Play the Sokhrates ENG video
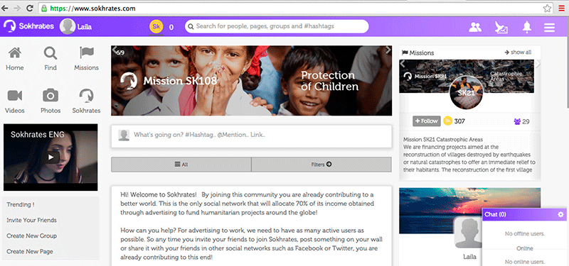 (x=50, y=157)
